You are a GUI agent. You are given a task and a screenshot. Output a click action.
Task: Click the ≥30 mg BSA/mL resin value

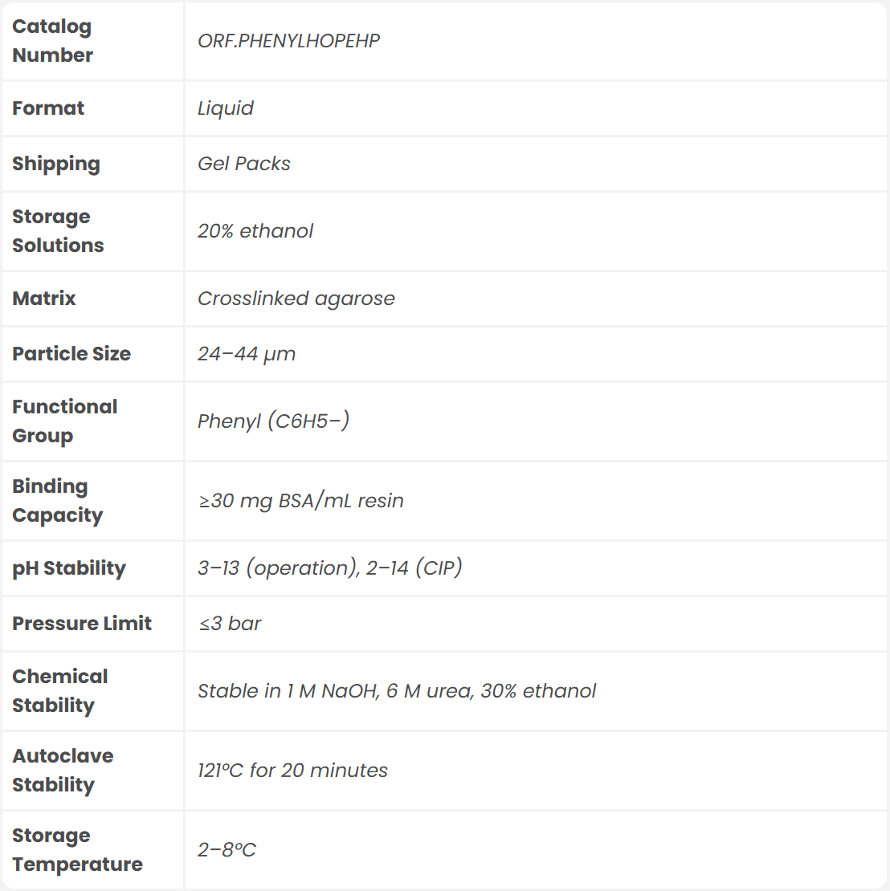[301, 501]
